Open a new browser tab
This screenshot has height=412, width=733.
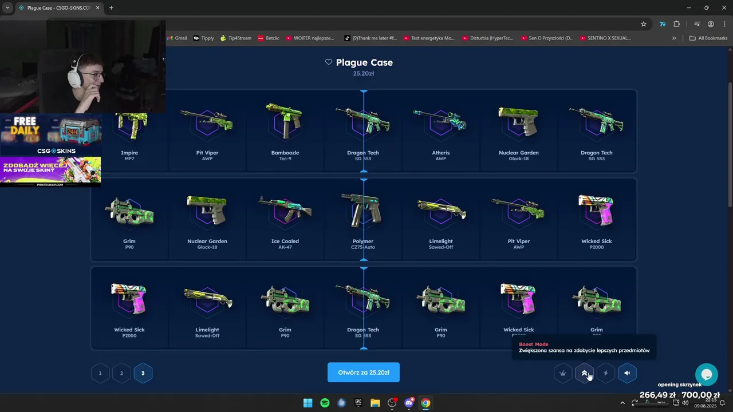click(x=111, y=8)
